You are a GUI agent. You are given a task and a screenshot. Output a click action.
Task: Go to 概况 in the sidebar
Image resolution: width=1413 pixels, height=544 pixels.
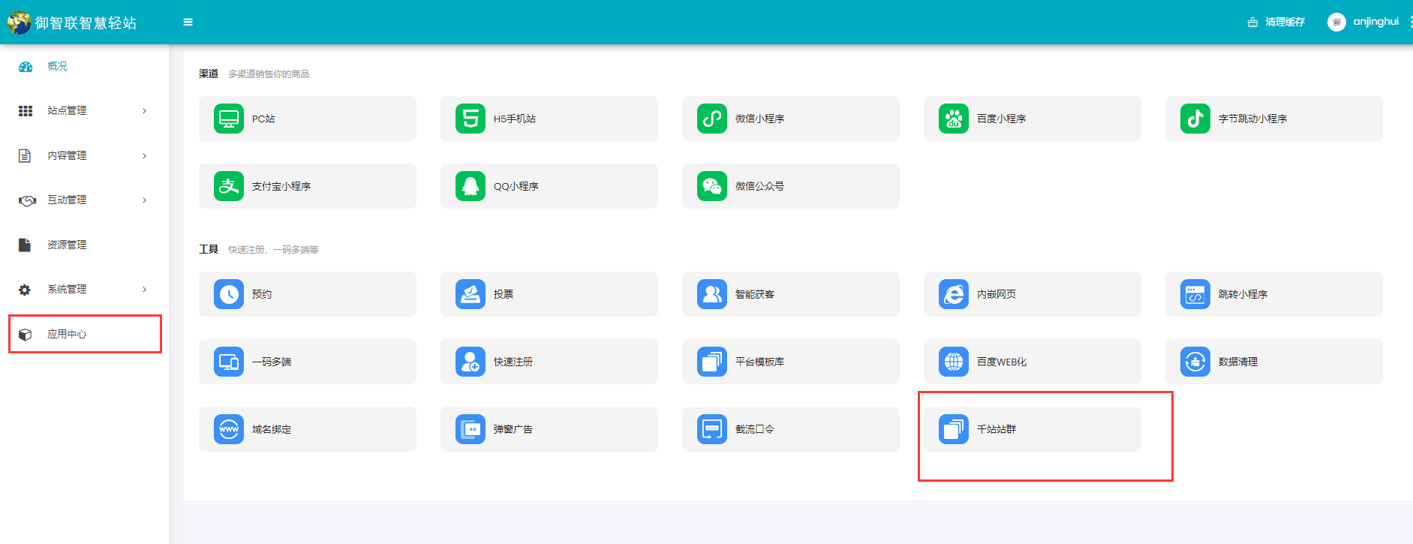57,67
